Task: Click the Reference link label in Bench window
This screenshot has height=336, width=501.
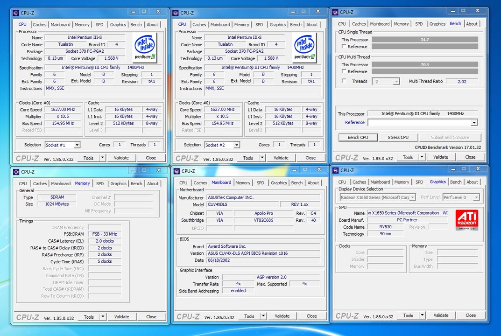Action: click(355, 123)
